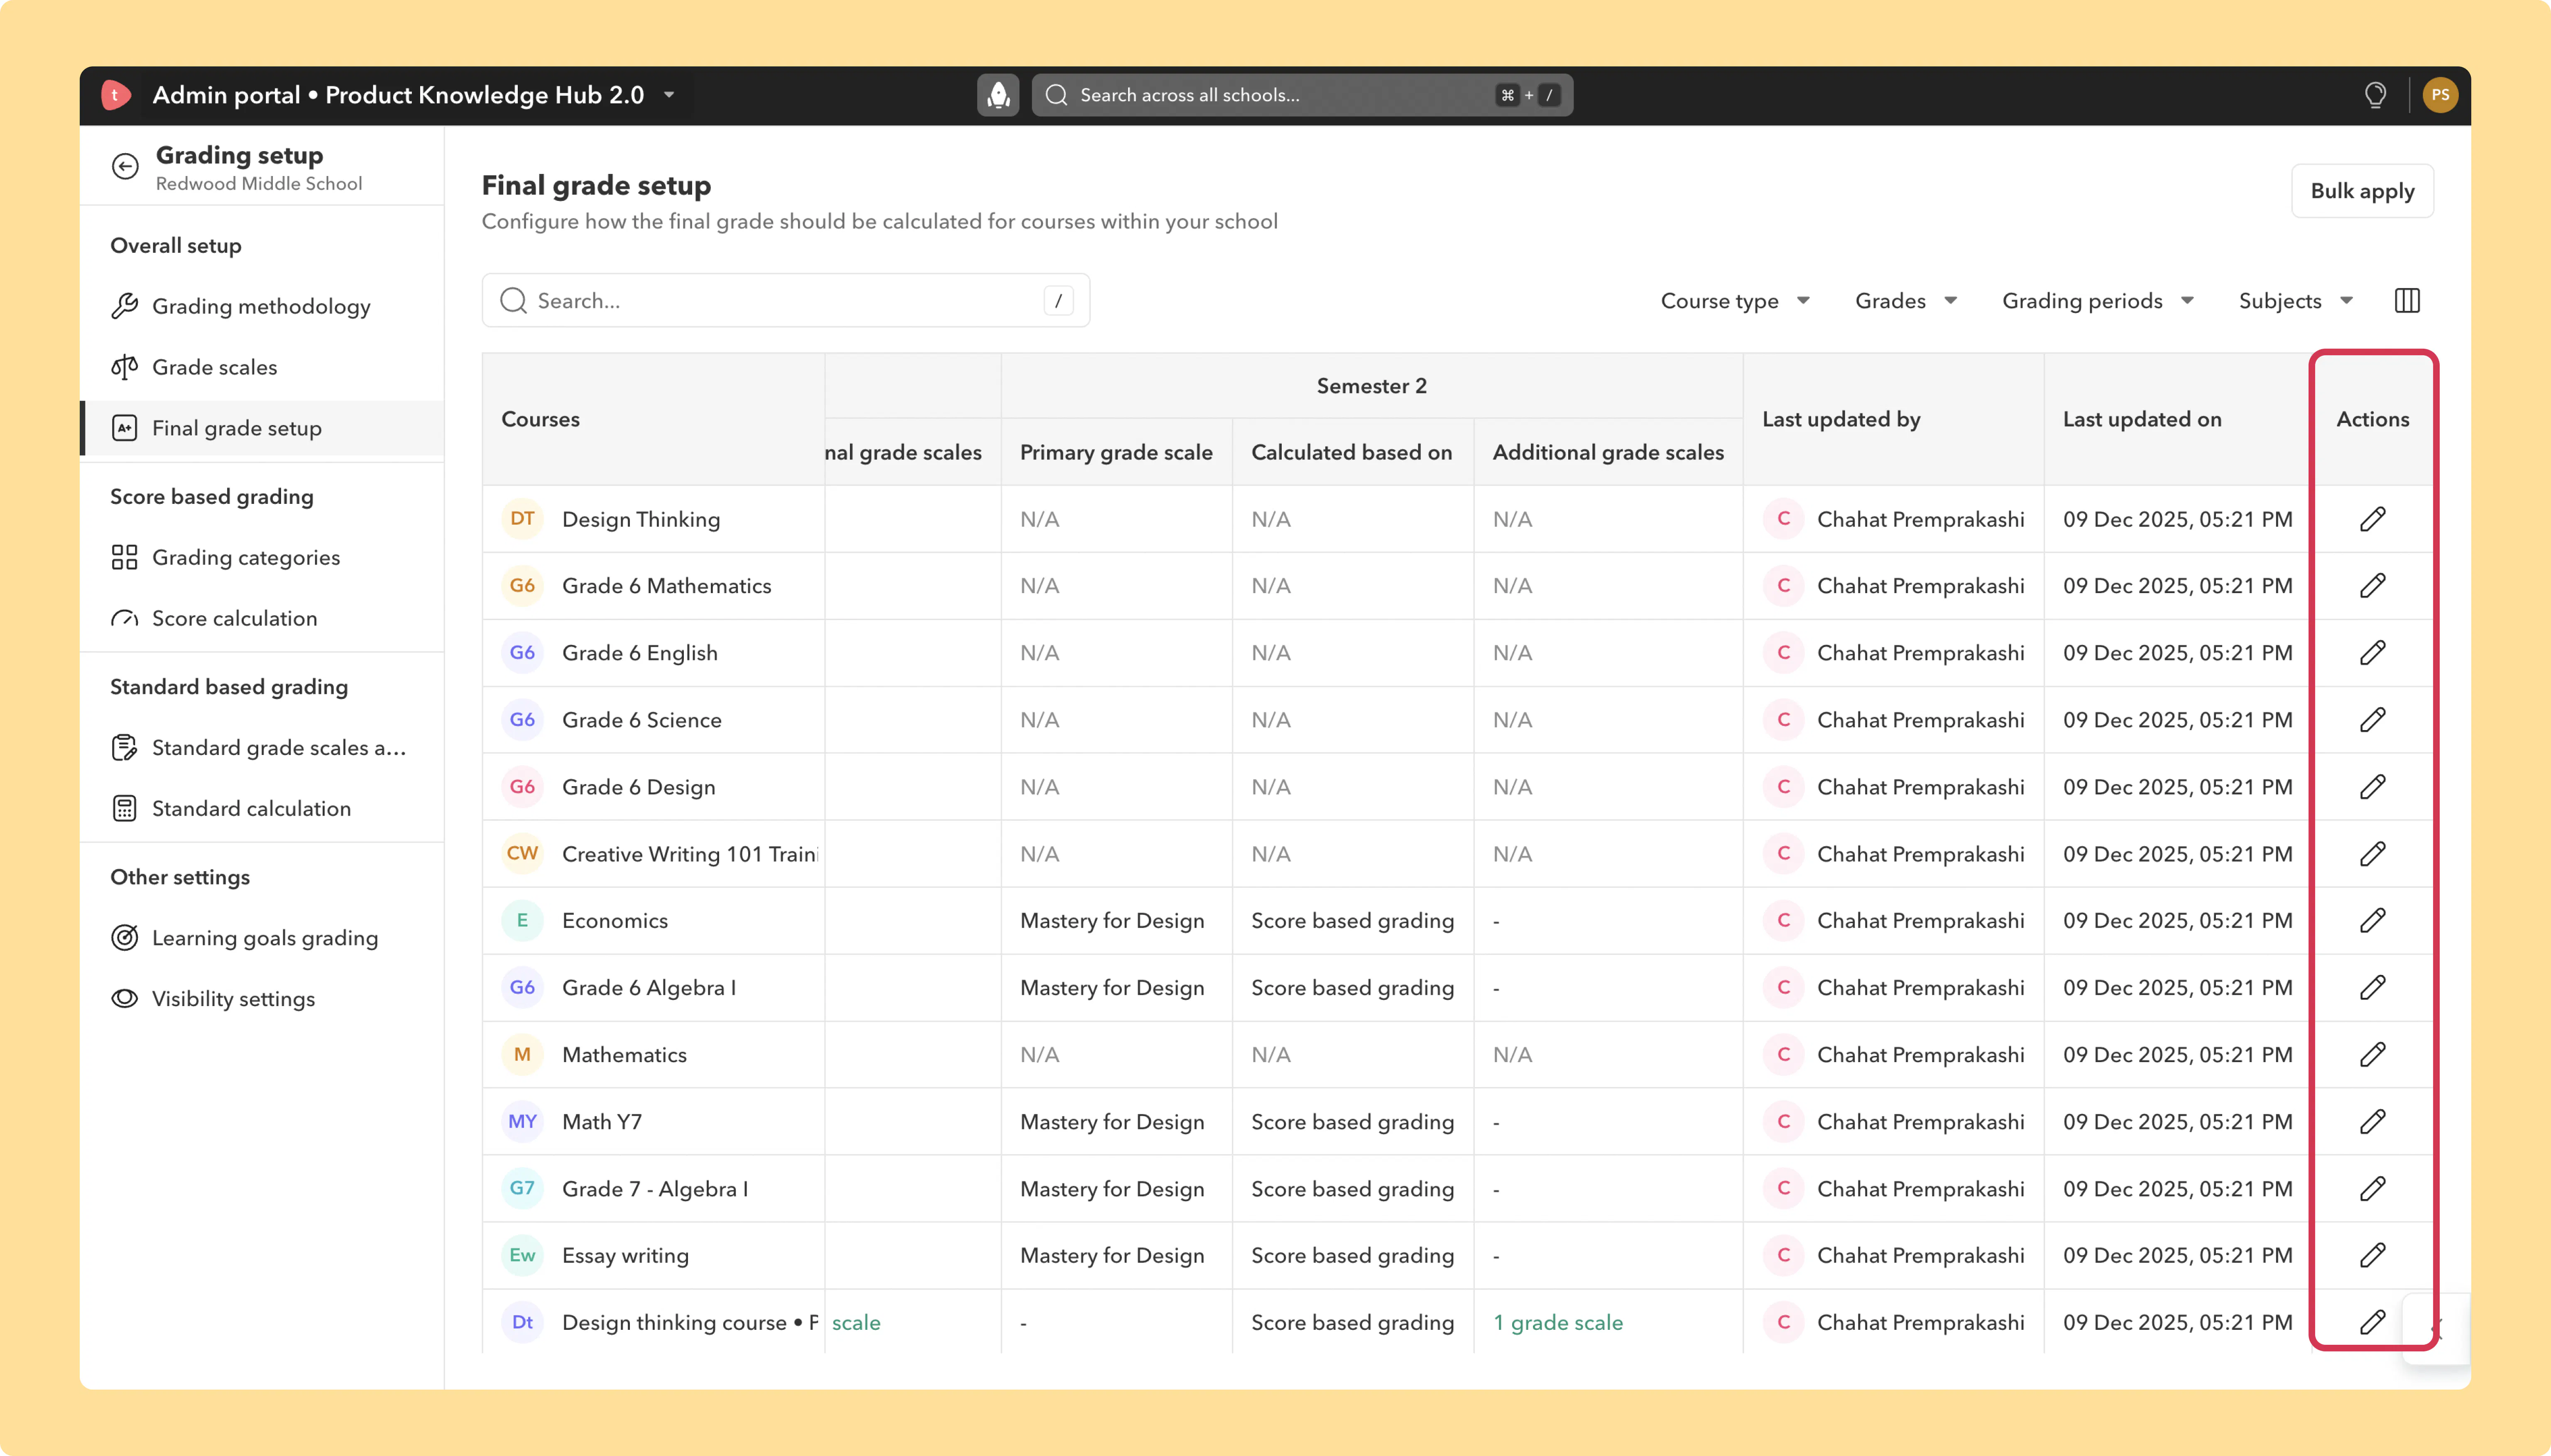This screenshot has width=2551, height=1456.
Task: Open Standard grade scales sidebar item
Action: coord(261,748)
